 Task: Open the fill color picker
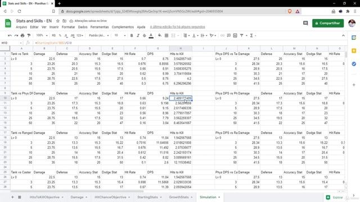[160, 35]
